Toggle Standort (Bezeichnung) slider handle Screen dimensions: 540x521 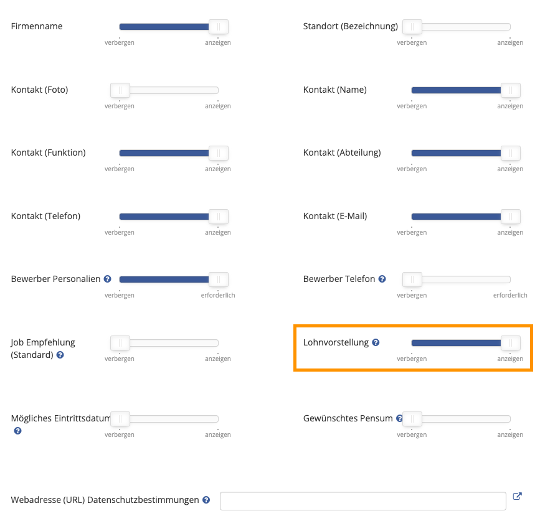click(x=412, y=27)
